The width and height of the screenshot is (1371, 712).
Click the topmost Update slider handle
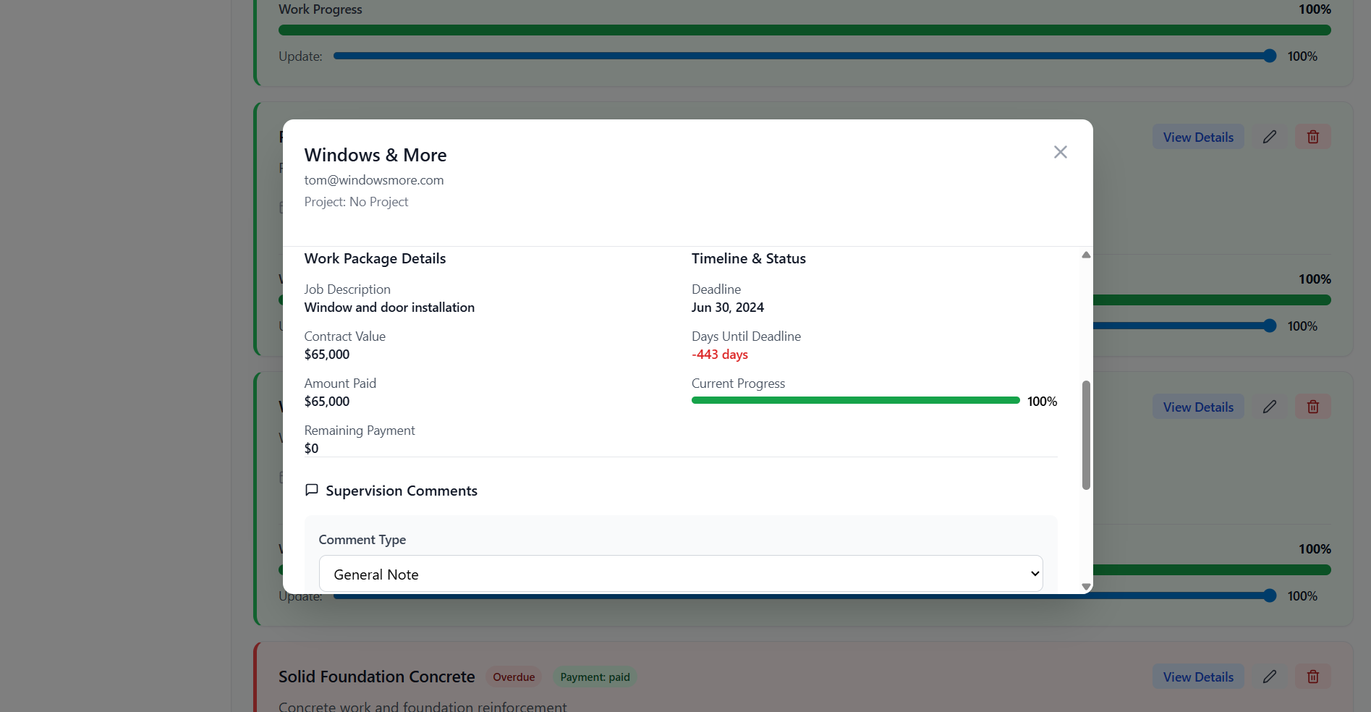pos(1269,56)
